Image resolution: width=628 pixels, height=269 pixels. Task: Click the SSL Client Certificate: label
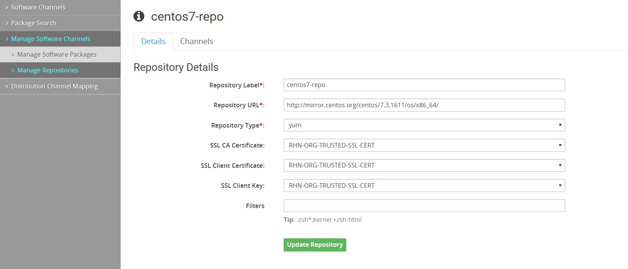(233, 166)
